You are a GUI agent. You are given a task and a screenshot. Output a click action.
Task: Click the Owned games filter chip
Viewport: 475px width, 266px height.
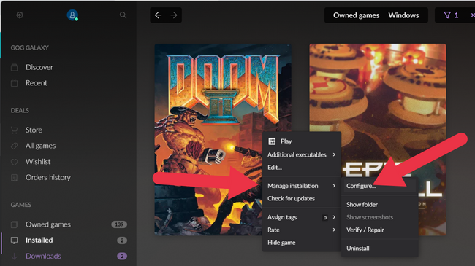357,15
